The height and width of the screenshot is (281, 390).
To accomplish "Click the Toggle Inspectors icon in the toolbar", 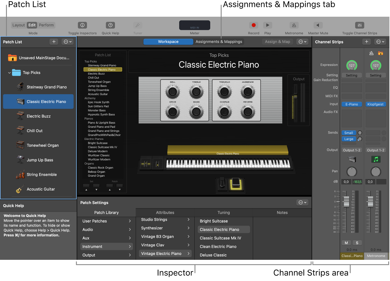I will (x=82, y=25).
